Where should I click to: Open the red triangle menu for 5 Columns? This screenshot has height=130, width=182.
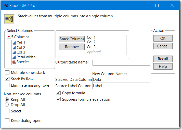[9, 37]
